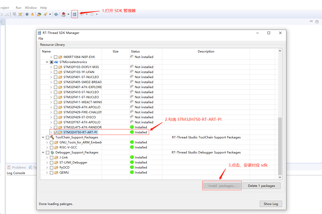Expand the STM32F429-ST-DISCO node
This screenshot has width=322, height=214.
[x=51, y=117]
